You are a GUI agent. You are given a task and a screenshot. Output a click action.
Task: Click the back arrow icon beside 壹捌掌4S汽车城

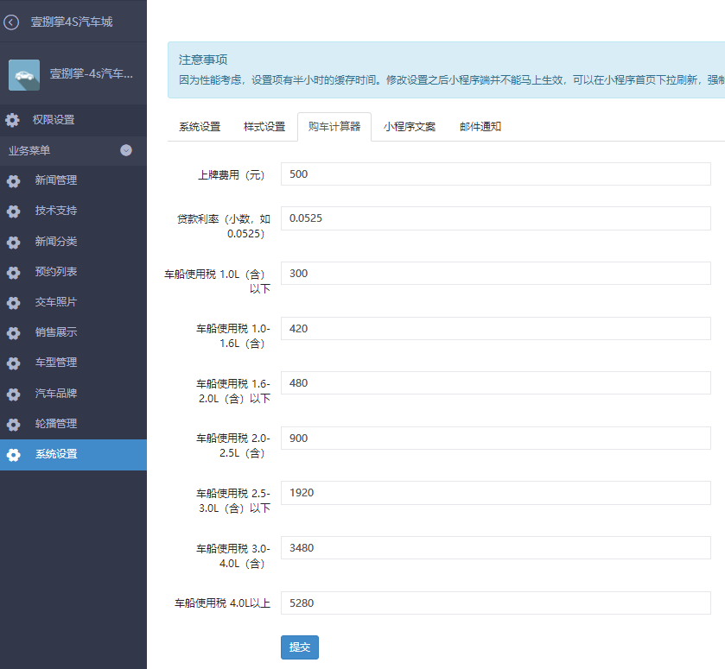point(11,22)
